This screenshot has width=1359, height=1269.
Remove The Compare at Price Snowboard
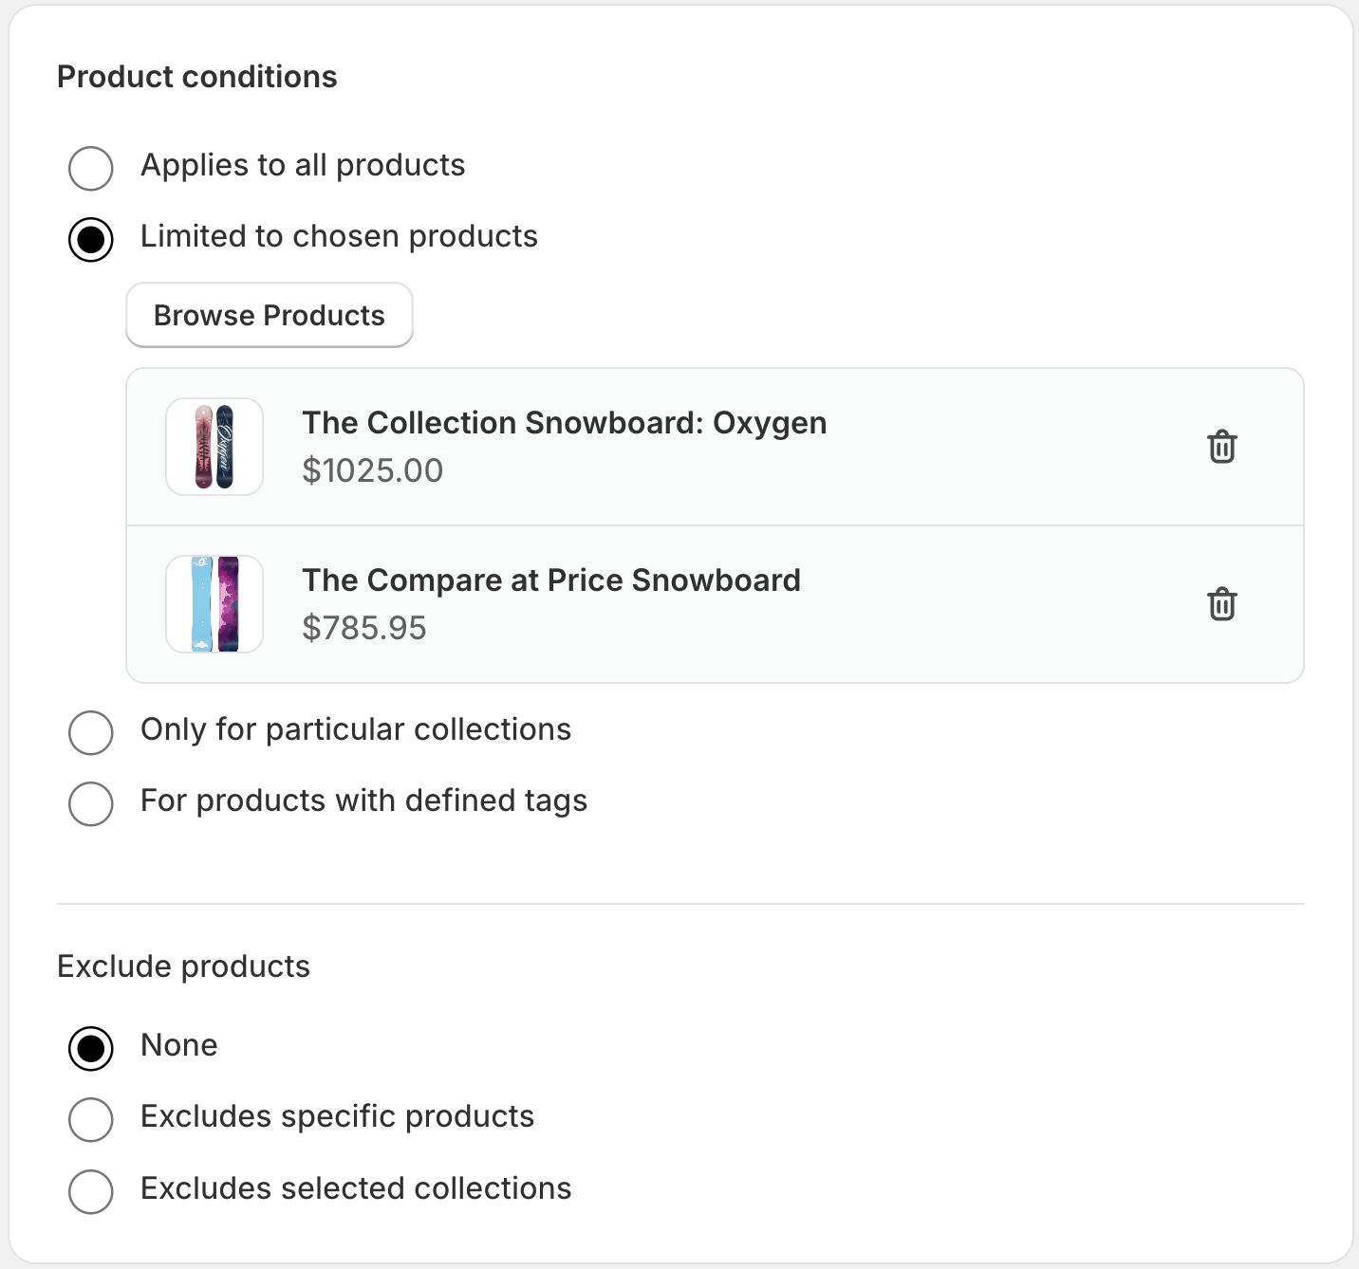[x=1221, y=604]
